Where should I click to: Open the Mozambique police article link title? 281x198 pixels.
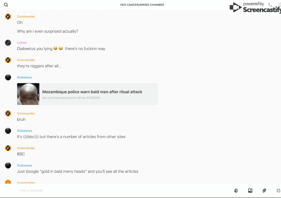tap(92, 92)
